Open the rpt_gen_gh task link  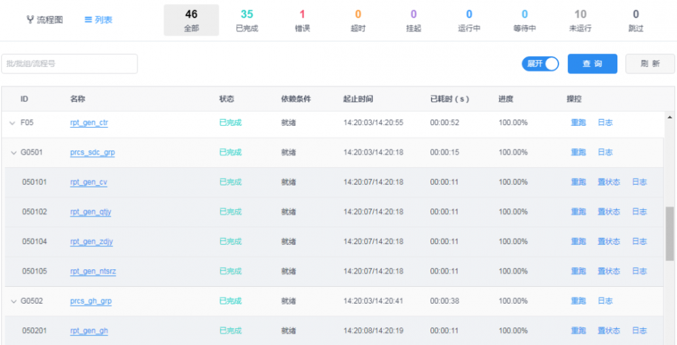[x=89, y=331]
